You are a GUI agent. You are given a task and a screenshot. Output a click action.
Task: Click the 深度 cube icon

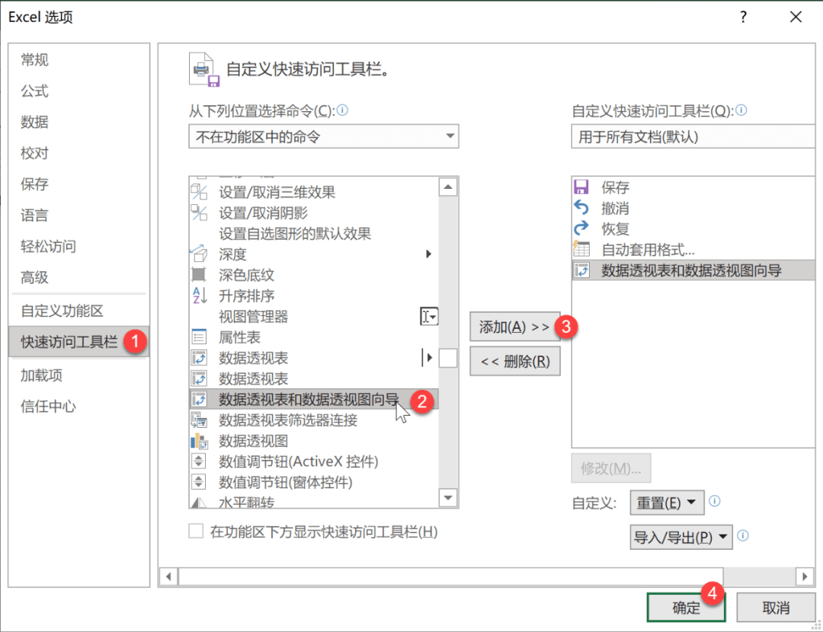tap(199, 254)
